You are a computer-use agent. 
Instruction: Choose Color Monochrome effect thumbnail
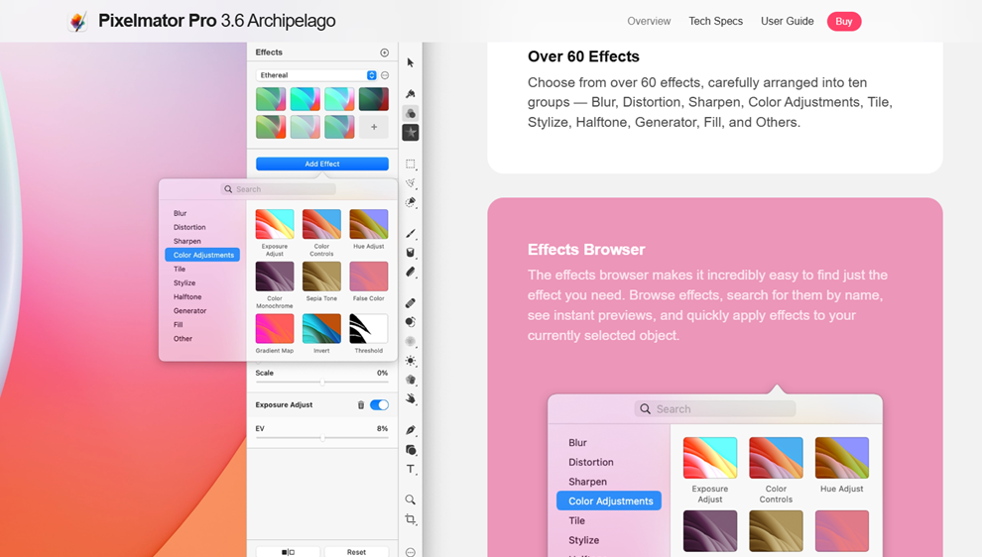(x=275, y=277)
